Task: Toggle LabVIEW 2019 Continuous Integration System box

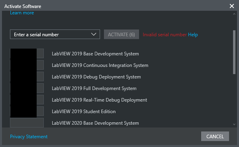Action: point(27,65)
